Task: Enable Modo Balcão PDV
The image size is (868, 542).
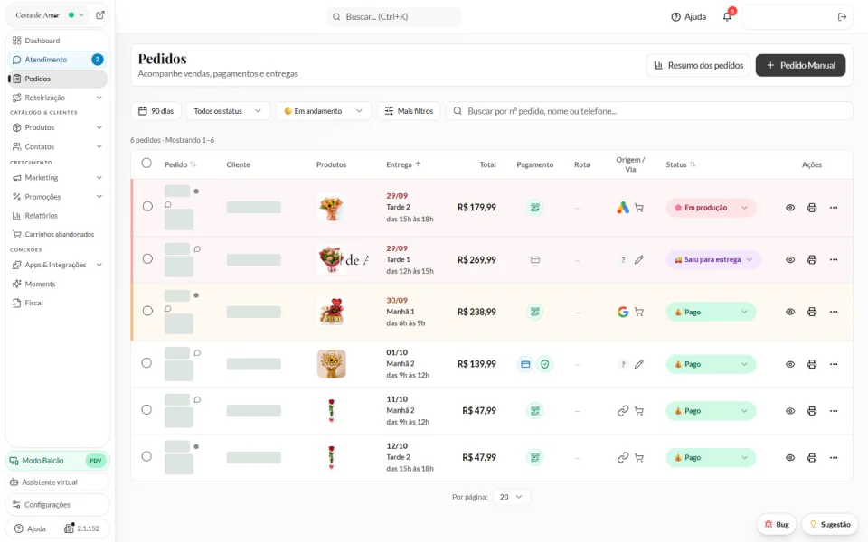Action: pos(57,460)
